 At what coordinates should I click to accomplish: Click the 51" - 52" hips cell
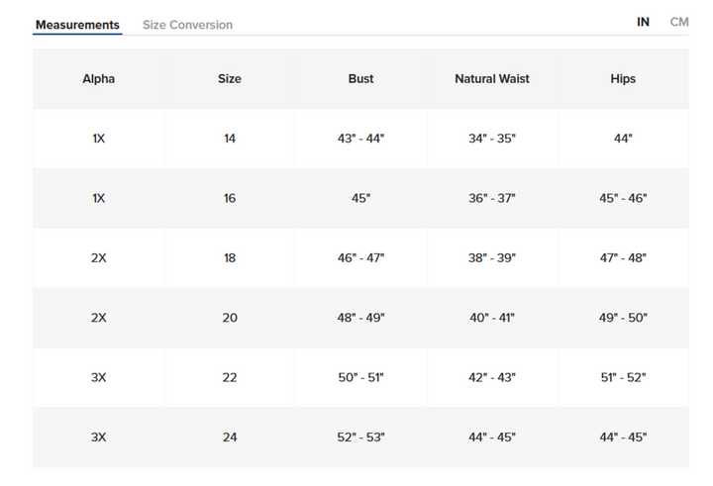pyautogui.click(x=623, y=377)
